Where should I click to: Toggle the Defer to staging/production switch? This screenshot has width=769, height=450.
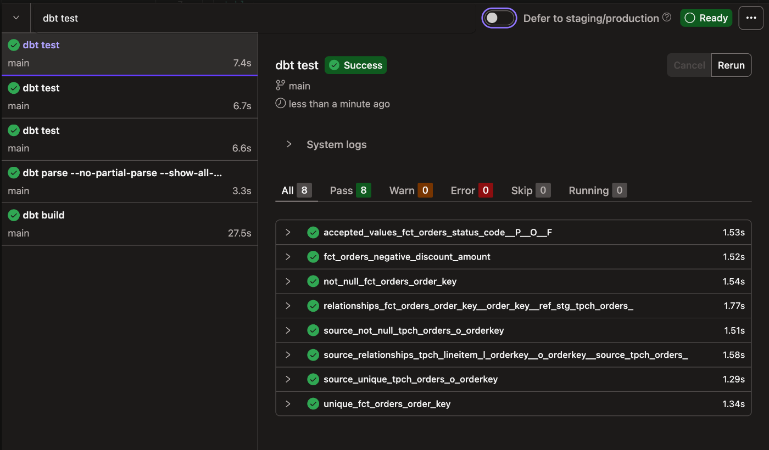499,18
